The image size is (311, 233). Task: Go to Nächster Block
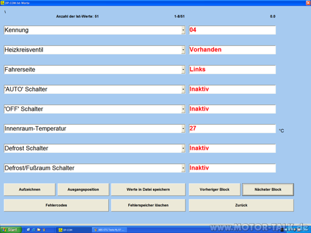[268, 190]
